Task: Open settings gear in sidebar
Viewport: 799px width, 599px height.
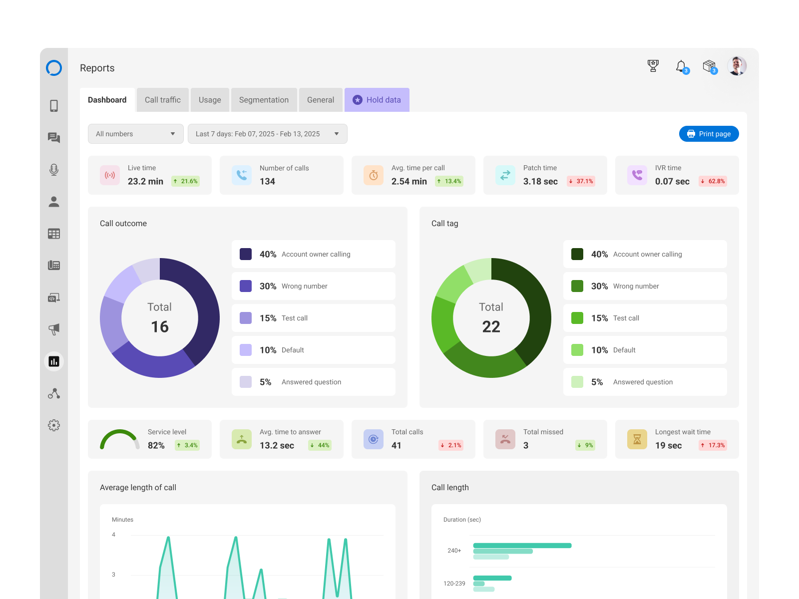Action: point(54,425)
